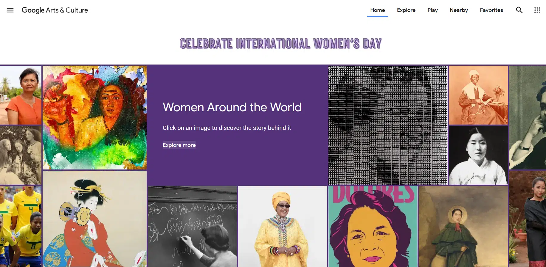The image size is (546, 267).
Task: Open the sepia photo of three women
Action: coord(21,155)
